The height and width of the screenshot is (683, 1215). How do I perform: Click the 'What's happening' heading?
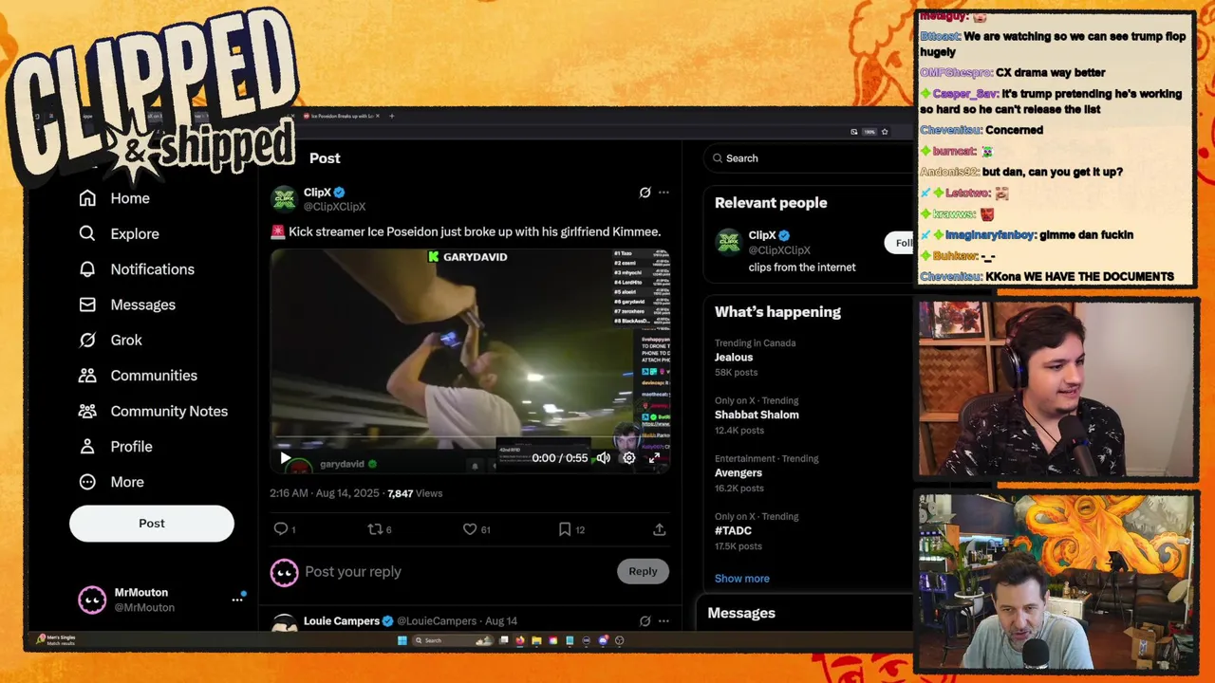[x=777, y=312]
